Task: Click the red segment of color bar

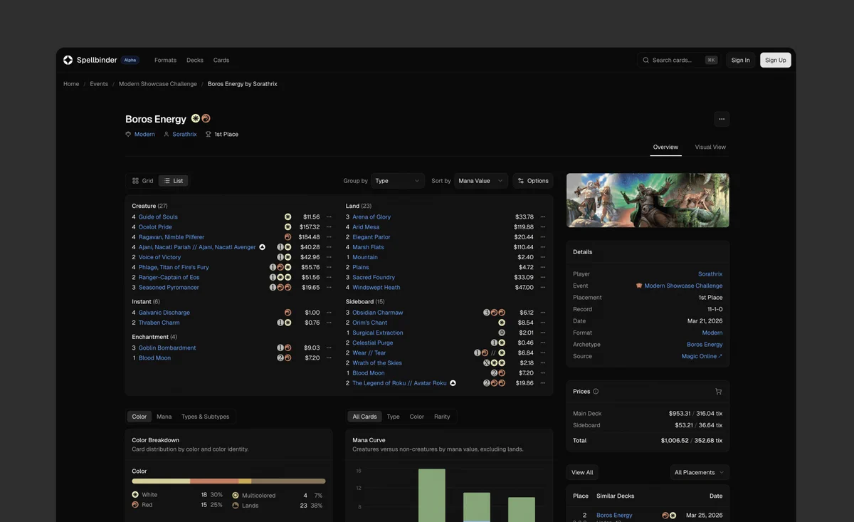Action: pos(214,481)
